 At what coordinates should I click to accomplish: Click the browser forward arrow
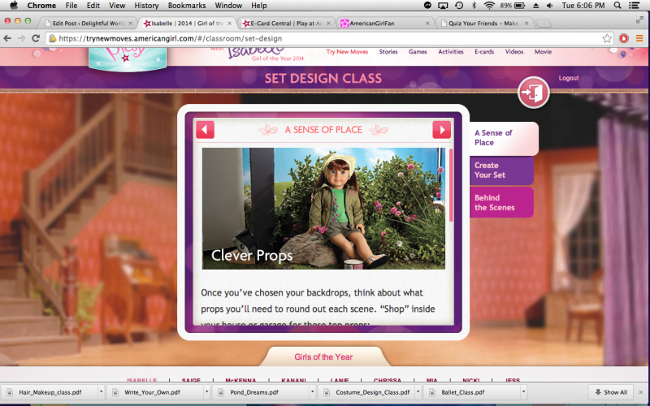pyautogui.click(x=22, y=38)
